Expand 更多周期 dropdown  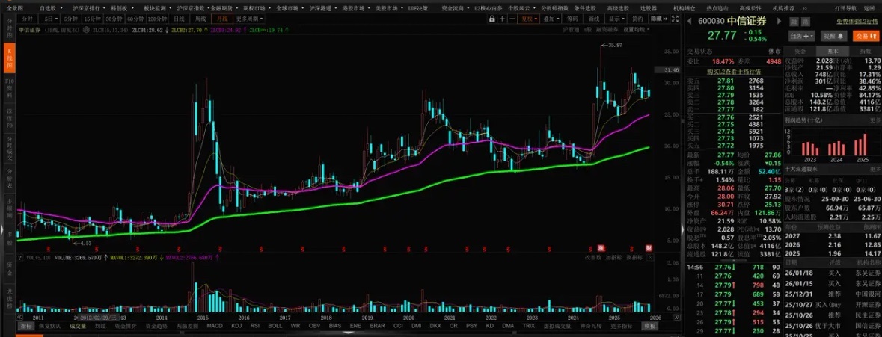248,19
